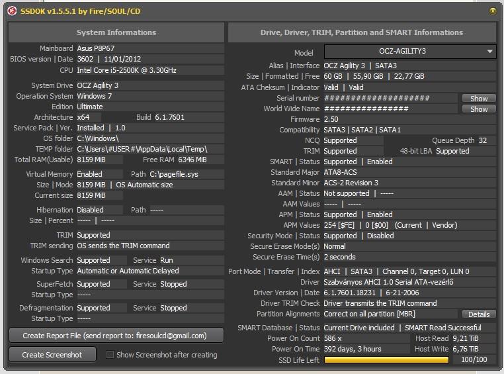Viewport: 504px width, 374px height.
Task: Close the SSDOK window
Action: tap(493, 11)
